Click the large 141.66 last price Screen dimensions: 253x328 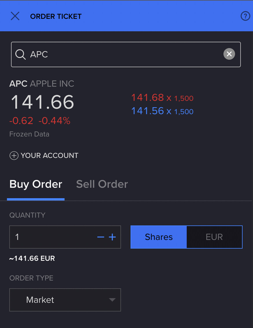click(42, 102)
